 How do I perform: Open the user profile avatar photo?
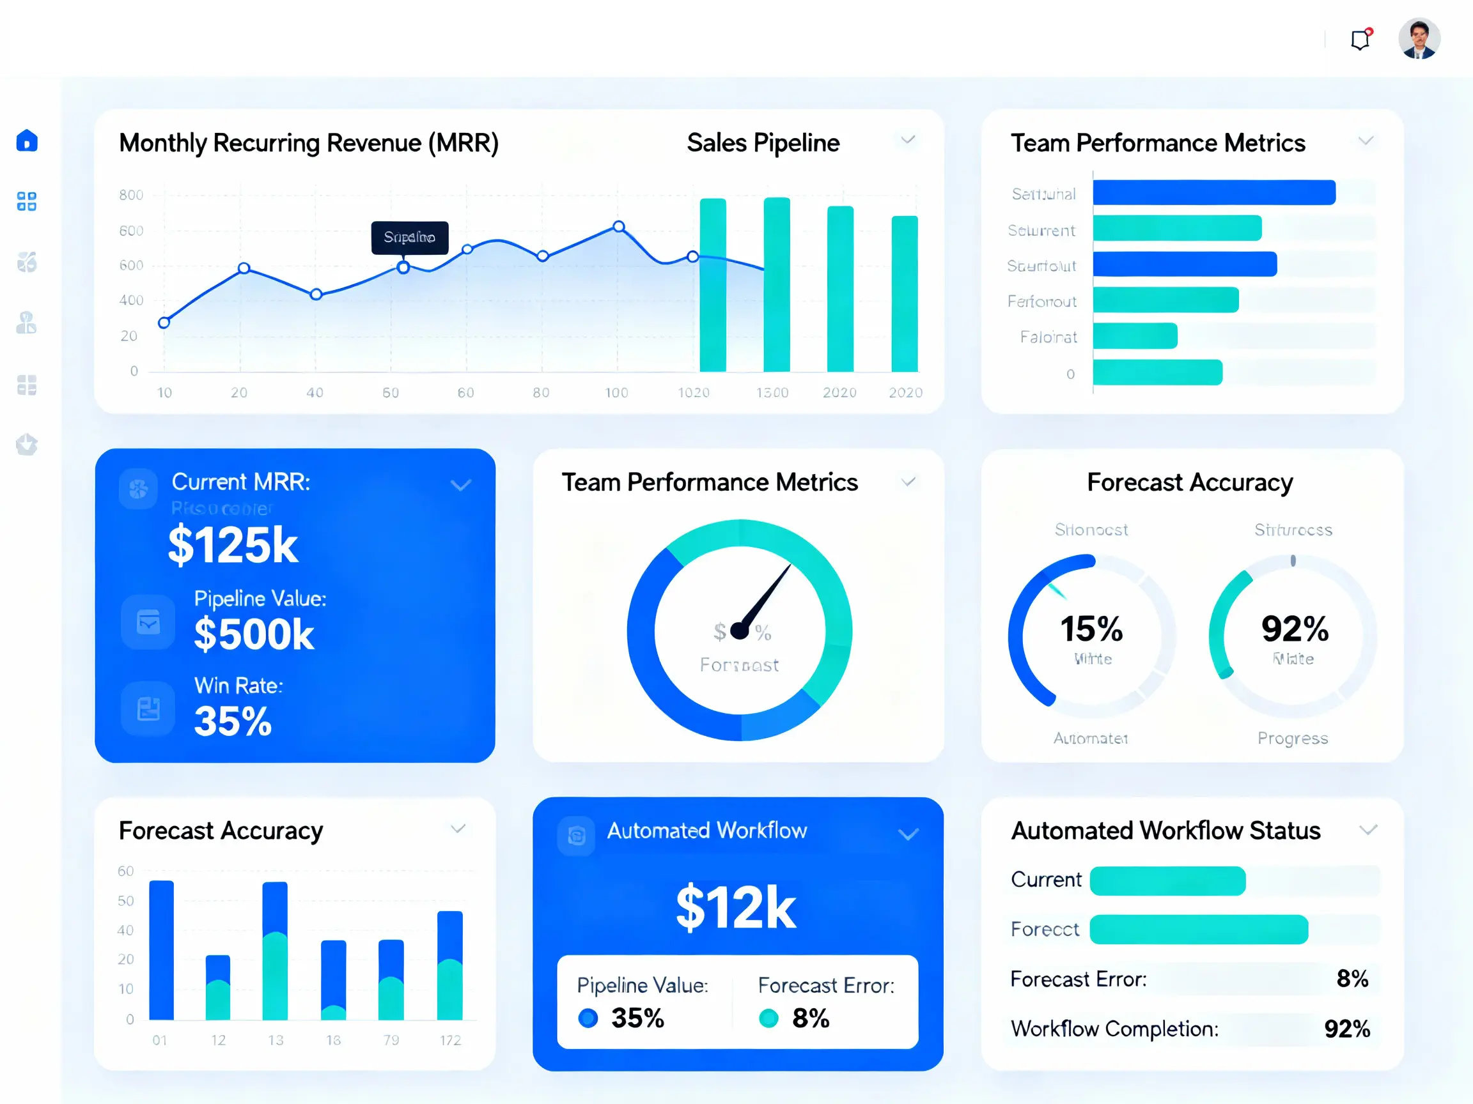click(x=1419, y=38)
